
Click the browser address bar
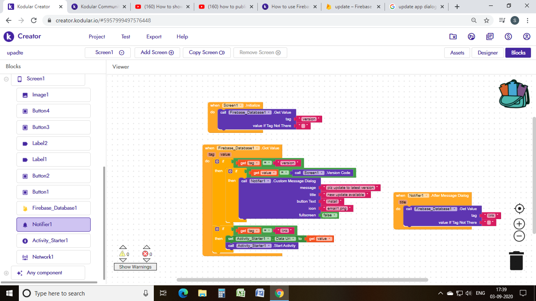point(255,20)
